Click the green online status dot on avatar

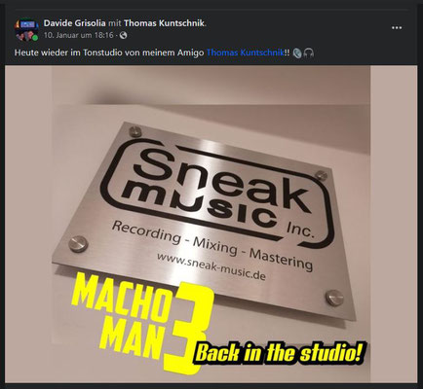coord(35,38)
